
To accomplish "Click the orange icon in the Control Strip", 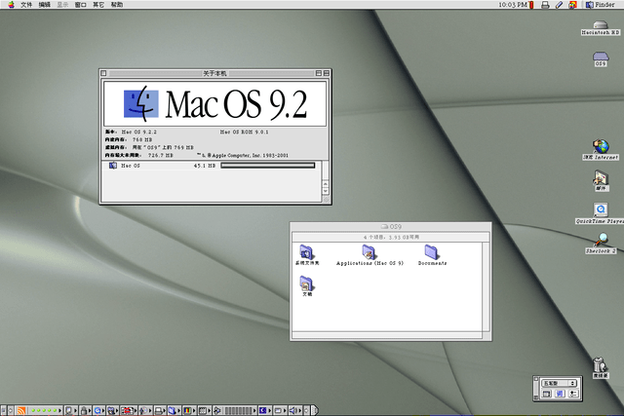I will click(x=21, y=409).
